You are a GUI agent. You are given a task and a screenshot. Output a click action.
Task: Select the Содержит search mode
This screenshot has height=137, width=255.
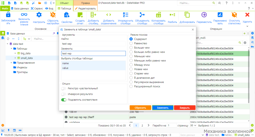coord(131,39)
